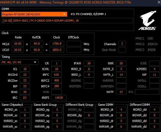Click the tCPDED value 4
This screenshot has width=161, height=132.
(x=155, y=69)
